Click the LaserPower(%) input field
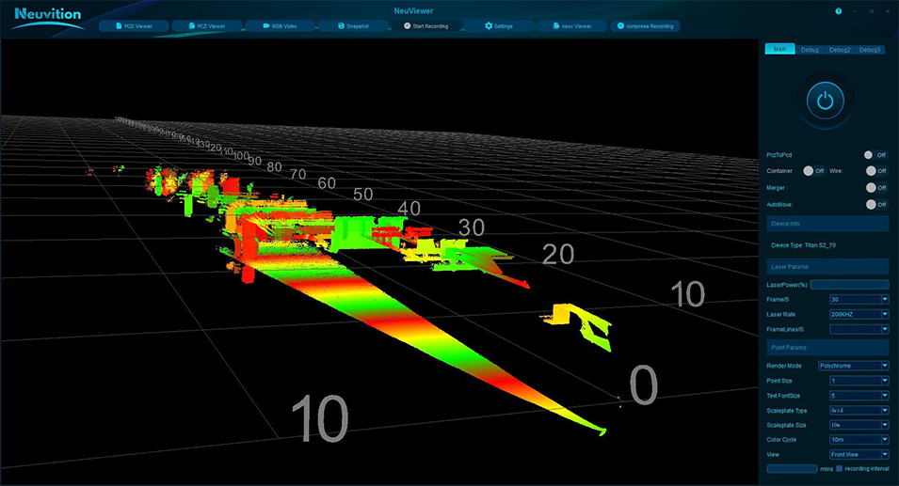 [849, 285]
